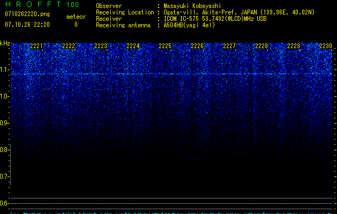
Task: Click the meteor count label
Action: [x=76, y=17]
